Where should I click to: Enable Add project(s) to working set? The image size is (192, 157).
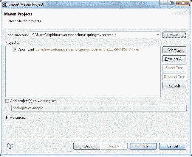(7, 101)
